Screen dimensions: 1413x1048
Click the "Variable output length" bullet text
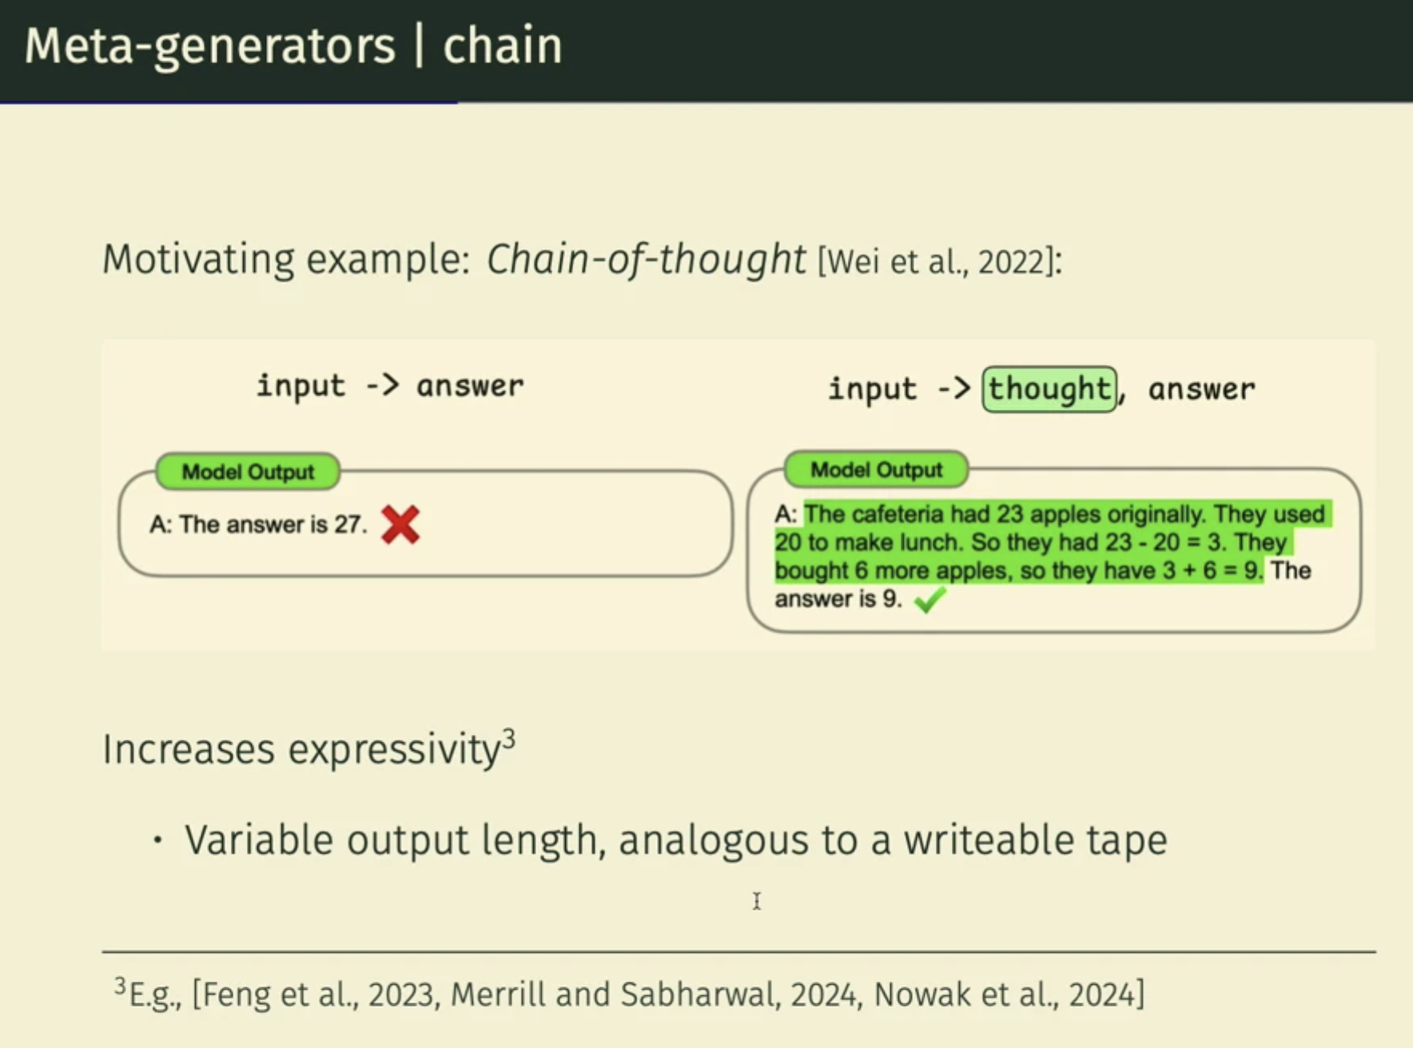[x=675, y=840]
